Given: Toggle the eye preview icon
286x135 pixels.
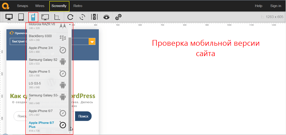Looking at the screenshot, I should 106,17.
